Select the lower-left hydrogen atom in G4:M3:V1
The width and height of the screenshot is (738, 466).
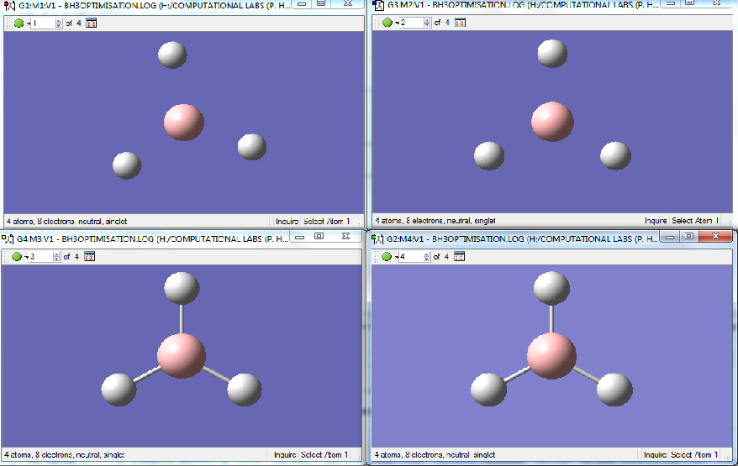pos(119,390)
